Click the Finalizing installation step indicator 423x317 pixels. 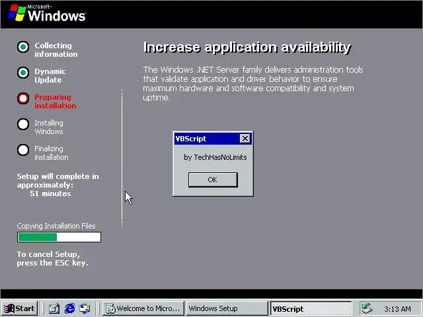(23, 150)
